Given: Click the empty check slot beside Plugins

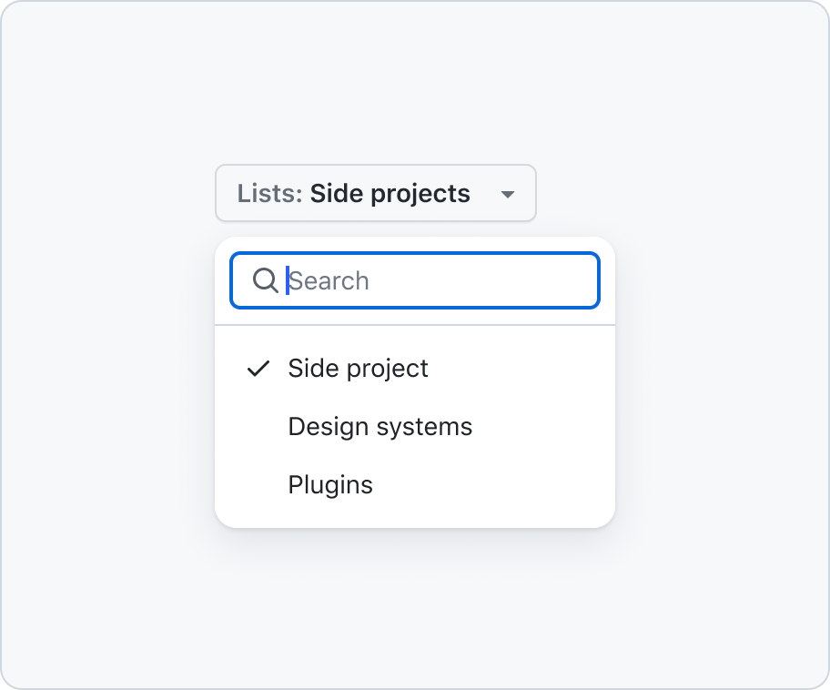Looking at the screenshot, I should pyautogui.click(x=258, y=485).
